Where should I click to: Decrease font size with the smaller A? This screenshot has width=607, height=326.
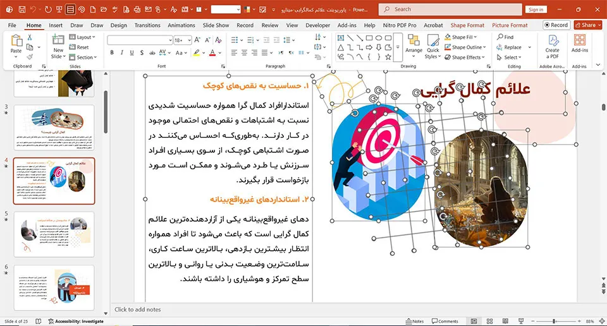207,40
